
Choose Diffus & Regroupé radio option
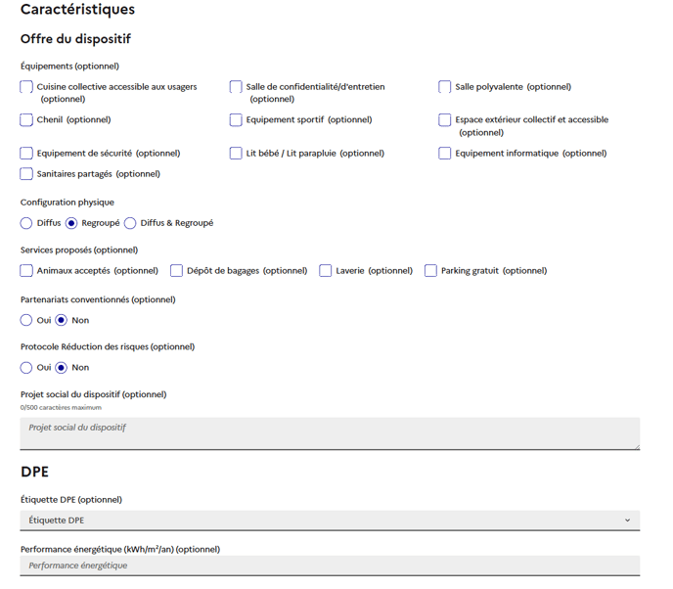coord(130,223)
